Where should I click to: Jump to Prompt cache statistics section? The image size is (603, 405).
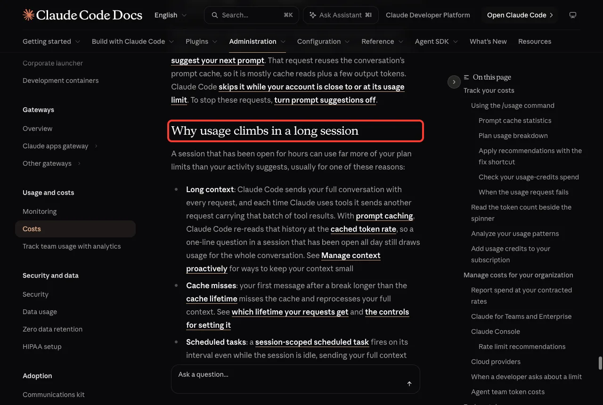coord(515,121)
